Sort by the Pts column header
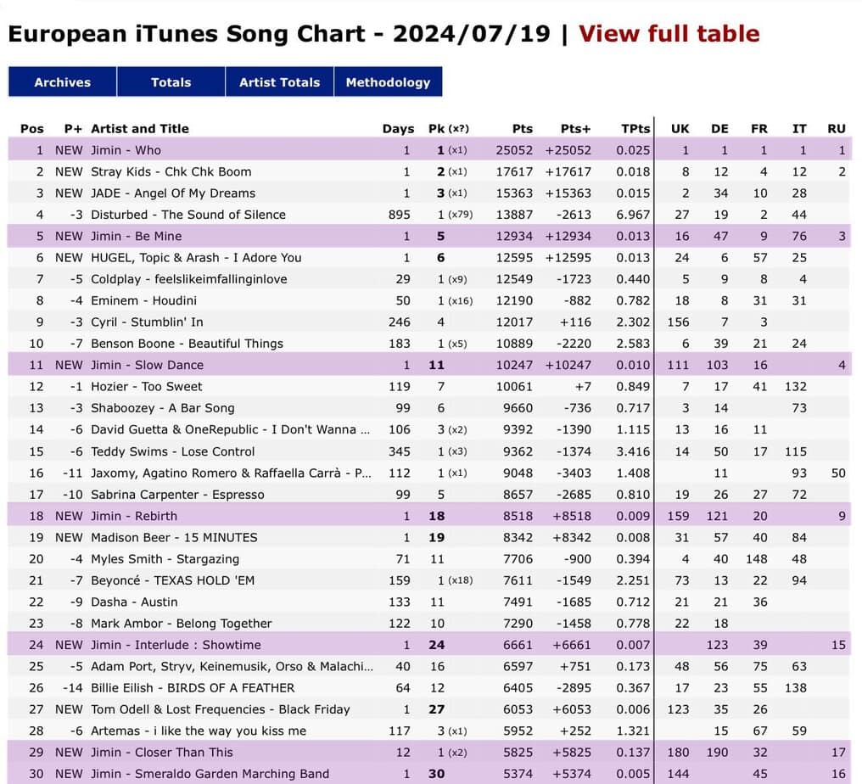The height and width of the screenshot is (784, 862). (523, 129)
